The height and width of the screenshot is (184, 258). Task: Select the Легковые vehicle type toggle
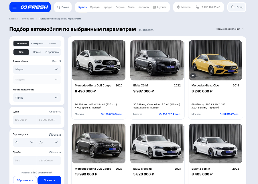(21, 43)
